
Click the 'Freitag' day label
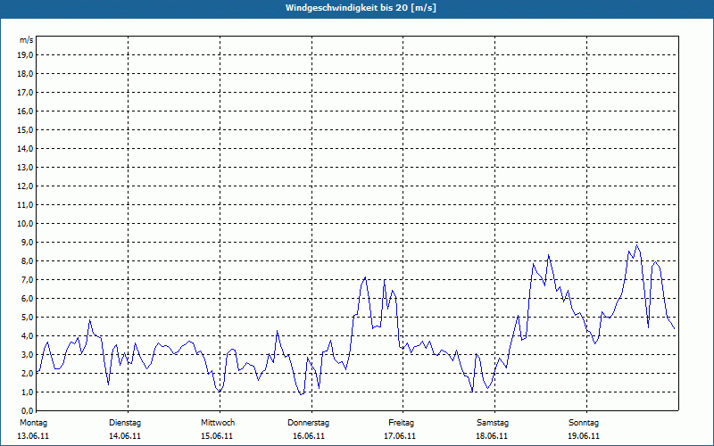click(x=401, y=423)
